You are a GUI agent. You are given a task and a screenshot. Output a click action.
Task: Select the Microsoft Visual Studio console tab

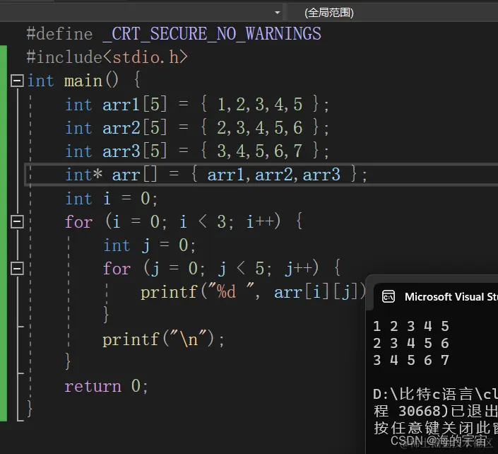click(436, 296)
